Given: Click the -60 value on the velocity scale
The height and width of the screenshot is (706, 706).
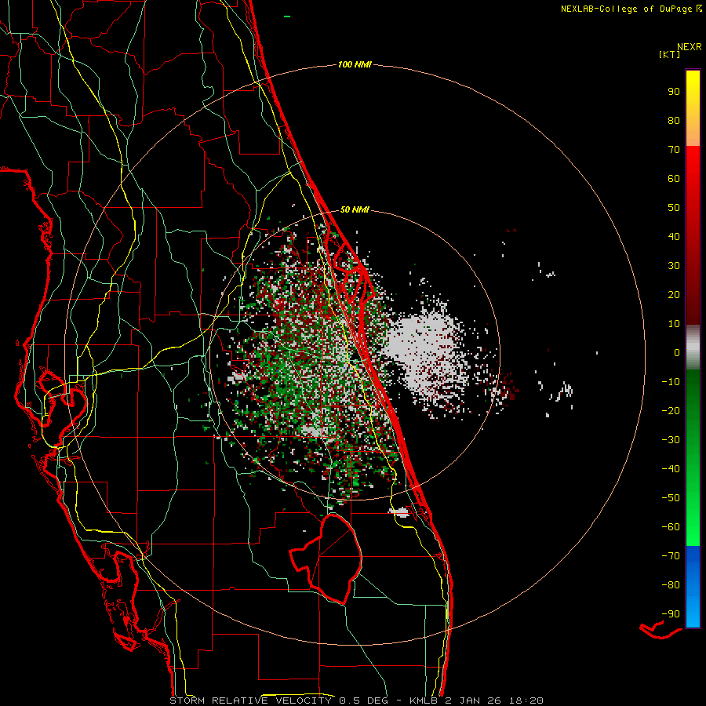Looking at the screenshot, I should [671, 527].
